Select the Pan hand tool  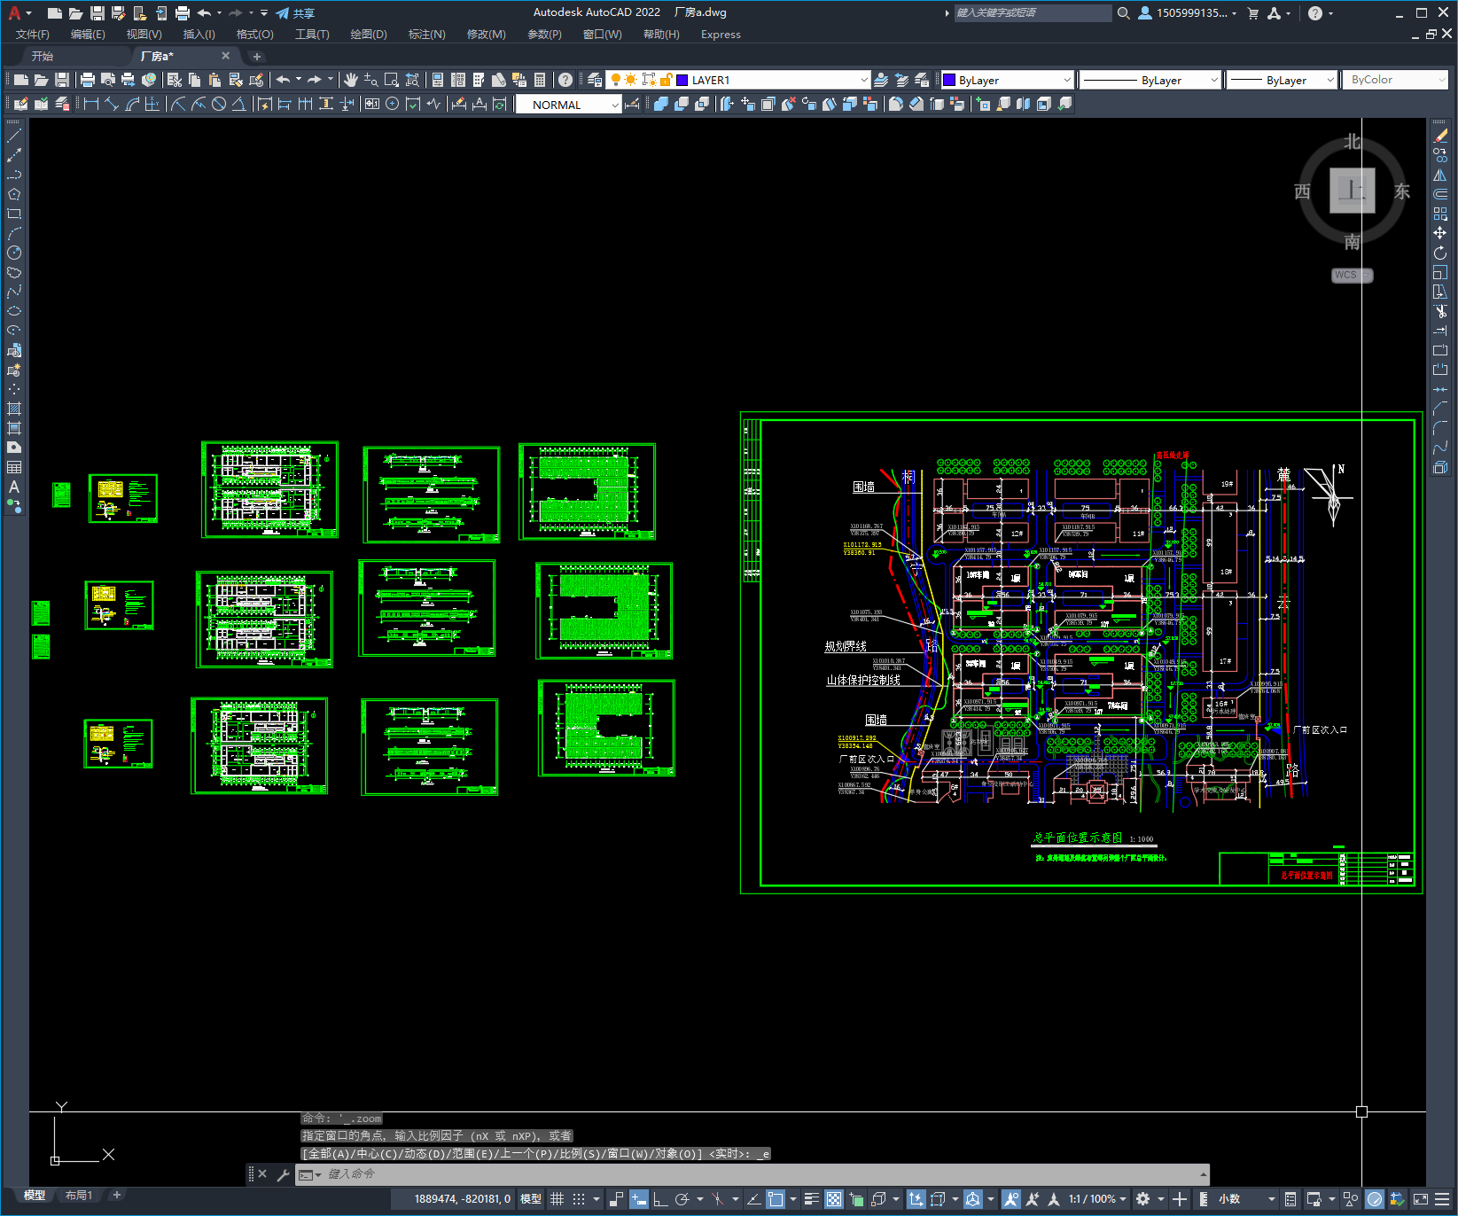pos(351,80)
